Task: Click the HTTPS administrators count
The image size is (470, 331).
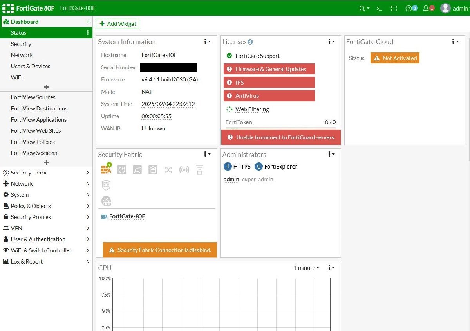Action: coord(237,167)
